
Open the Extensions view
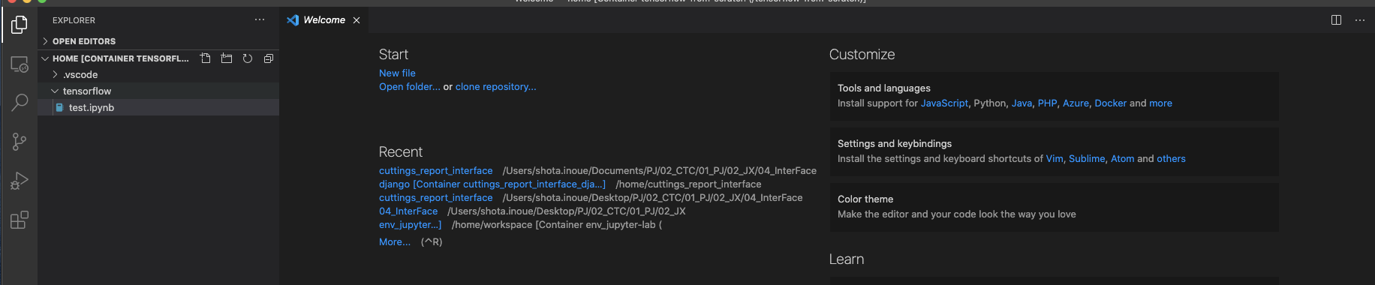click(20, 220)
